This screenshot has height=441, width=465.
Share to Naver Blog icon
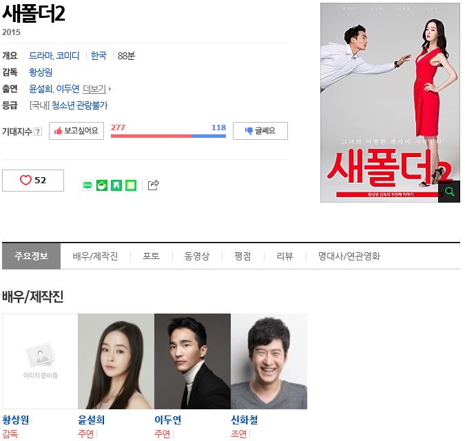coord(87,185)
